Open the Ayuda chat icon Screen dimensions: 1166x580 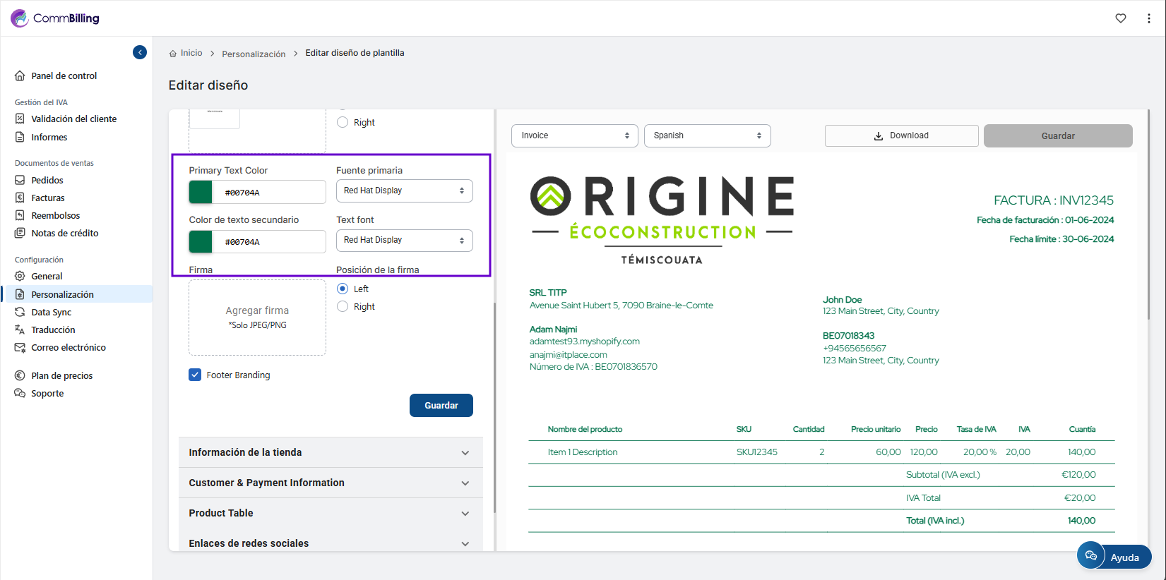point(1091,556)
